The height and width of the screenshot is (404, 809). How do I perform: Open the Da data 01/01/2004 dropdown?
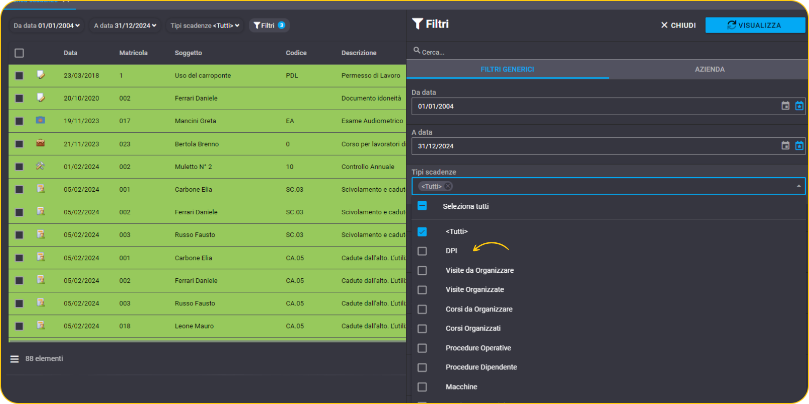(x=47, y=26)
